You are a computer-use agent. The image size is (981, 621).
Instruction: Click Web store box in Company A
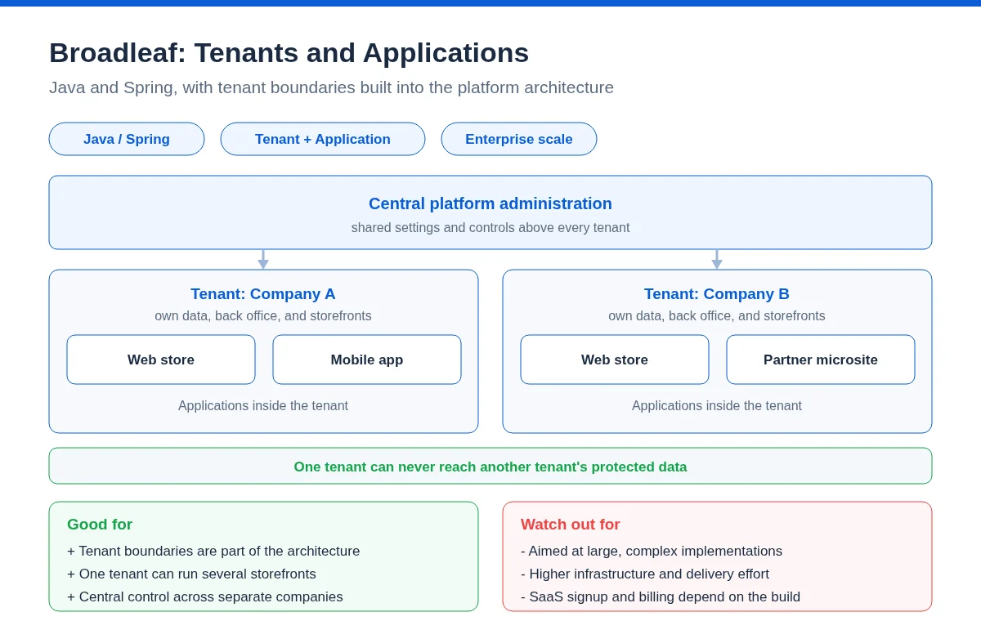click(161, 360)
